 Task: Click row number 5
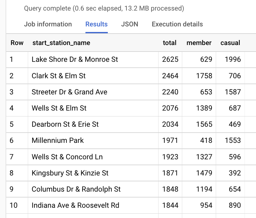[11, 124]
